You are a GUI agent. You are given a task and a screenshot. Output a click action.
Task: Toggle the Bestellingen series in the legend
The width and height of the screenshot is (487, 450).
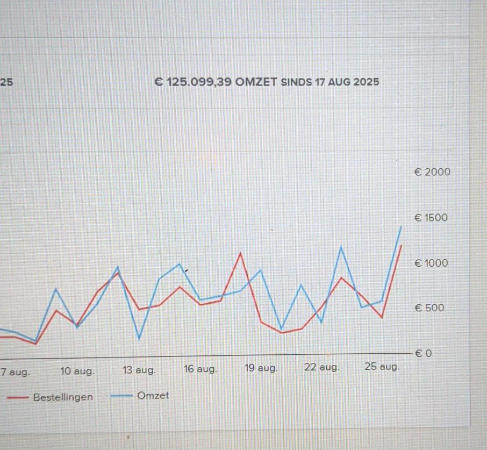[50, 397]
